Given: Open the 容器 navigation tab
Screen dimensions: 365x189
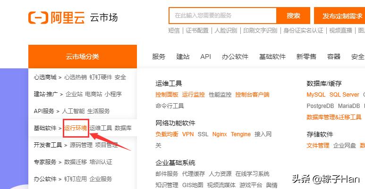Looking at the screenshot, I should click(333, 57).
